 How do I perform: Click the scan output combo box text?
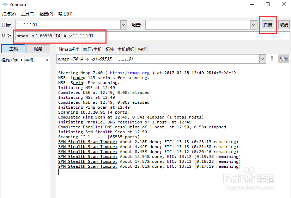point(158,59)
